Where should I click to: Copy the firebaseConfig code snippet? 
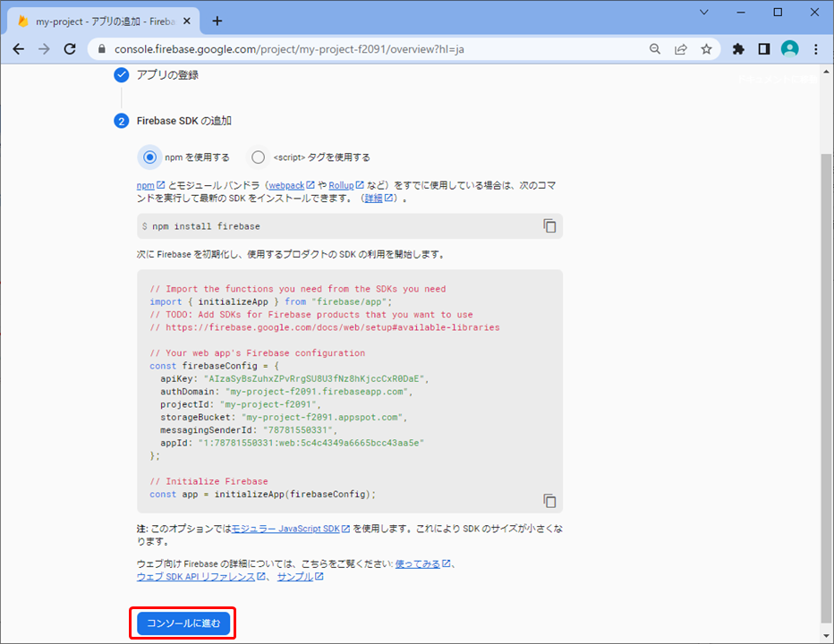click(x=549, y=500)
